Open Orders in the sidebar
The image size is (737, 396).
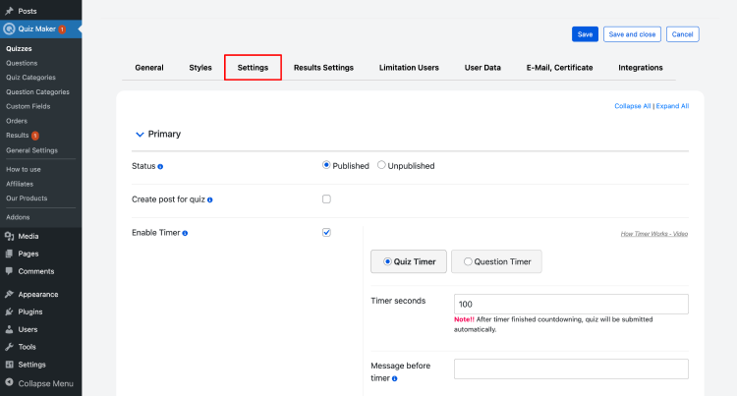(17, 121)
